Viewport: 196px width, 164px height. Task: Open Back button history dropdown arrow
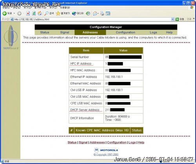(x=14, y=13)
